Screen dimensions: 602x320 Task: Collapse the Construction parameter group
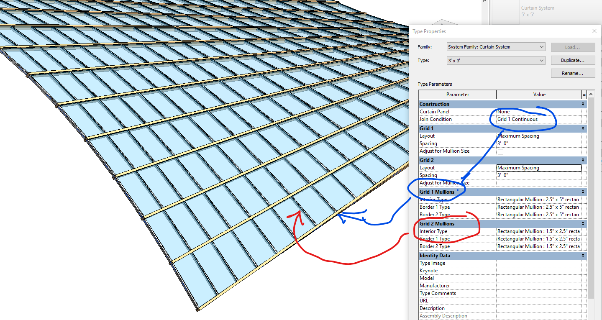pyautogui.click(x=582, y=104)
